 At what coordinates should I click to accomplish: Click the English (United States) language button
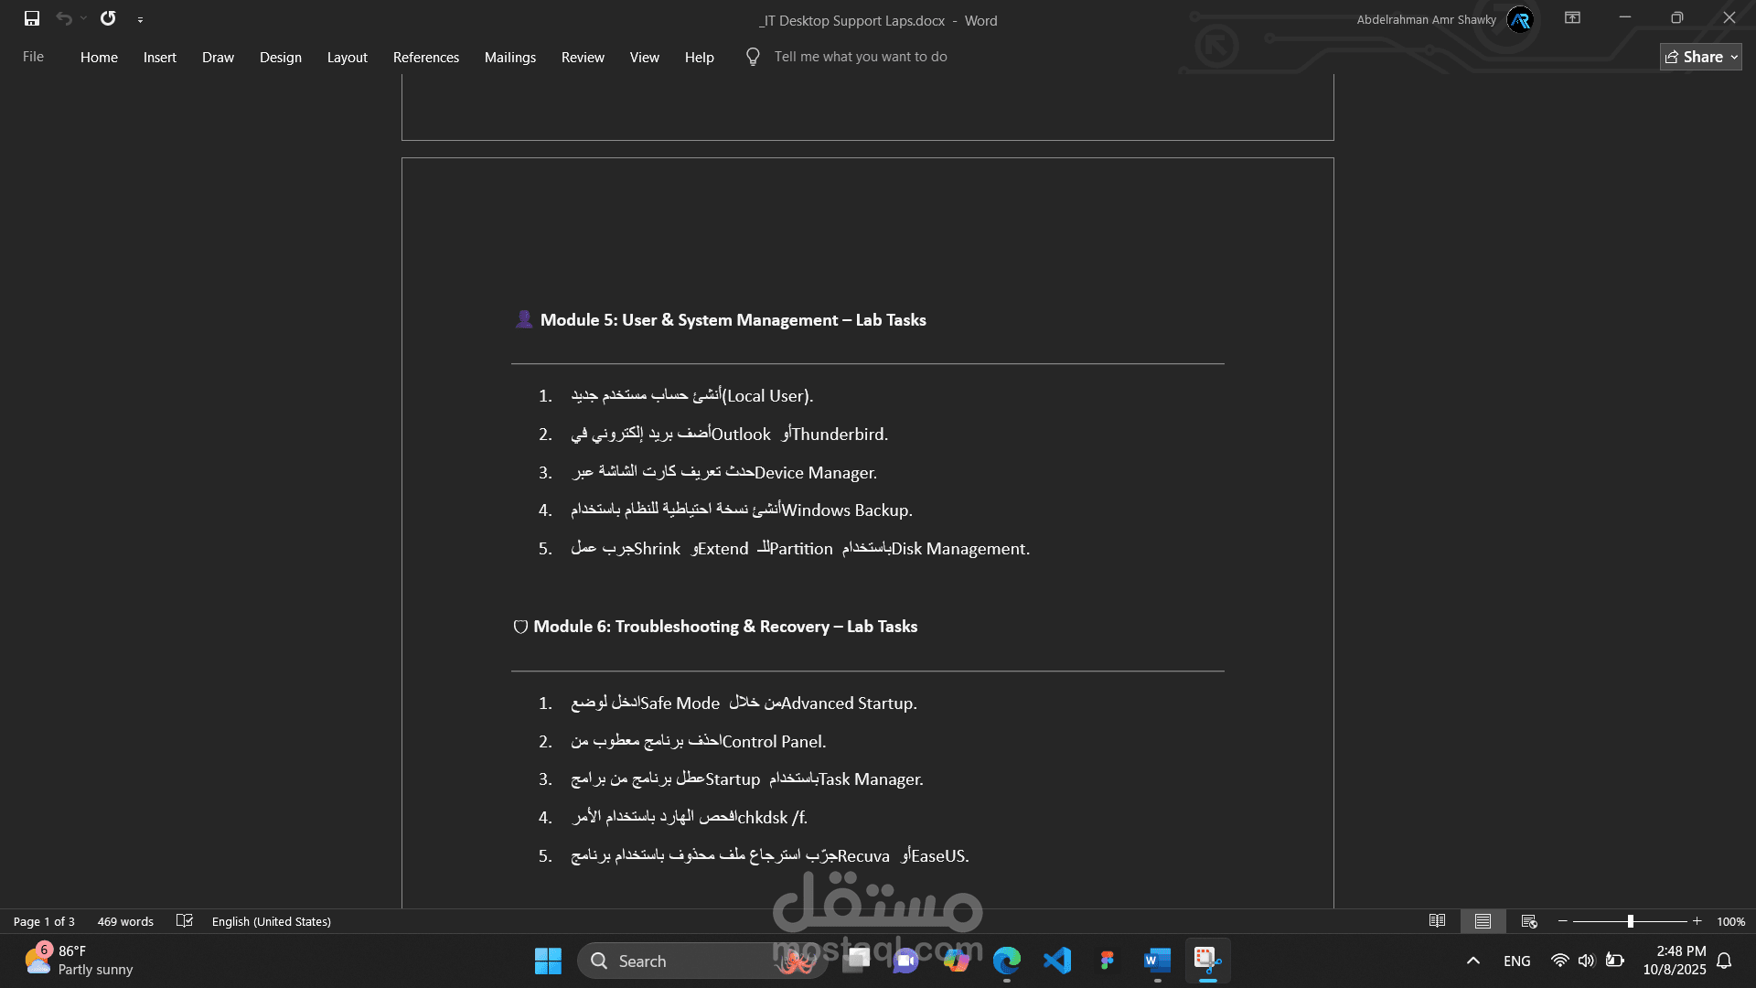[x=271, y=921]
